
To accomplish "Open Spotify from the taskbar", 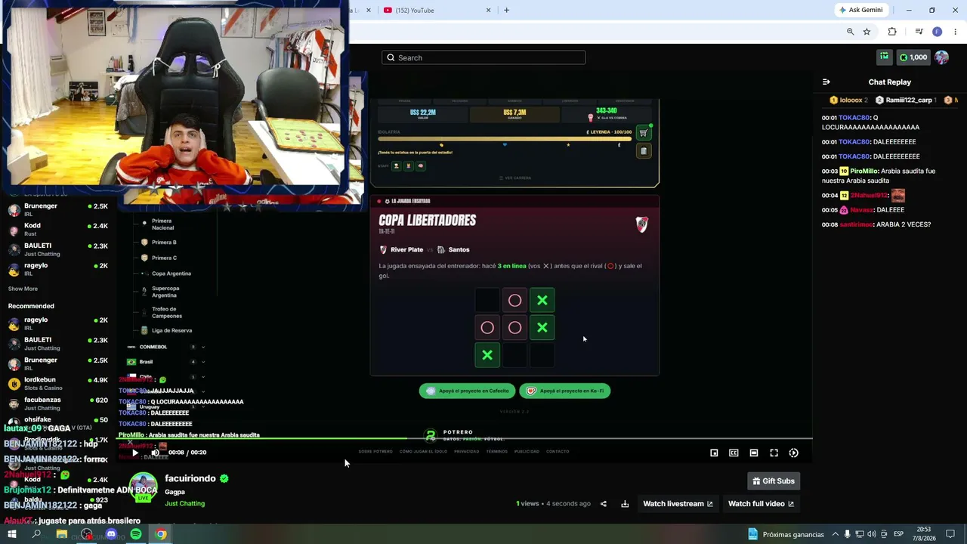I will [x=136, y=534].
